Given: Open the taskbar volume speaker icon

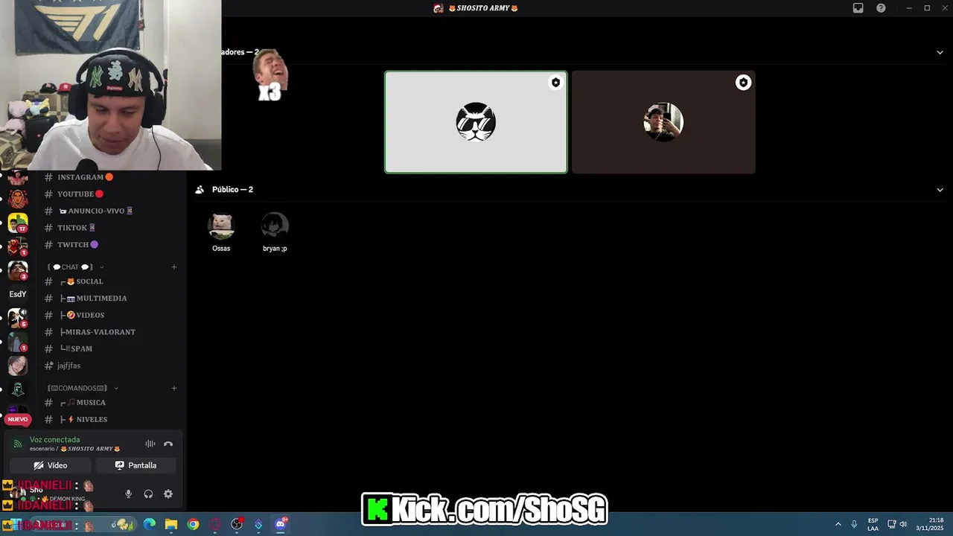Looking at the screenshot, I should pyautogui.click(x=903, y=524).
